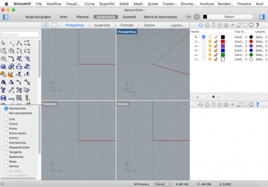
Task: Check the Perpendicolare snap option
Action: point(6,147)
